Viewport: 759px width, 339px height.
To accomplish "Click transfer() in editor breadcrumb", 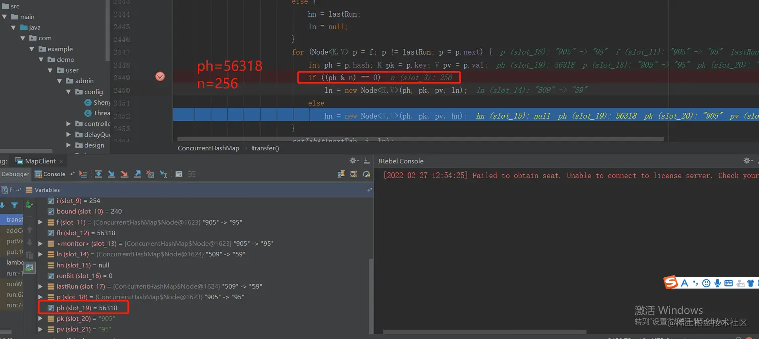I will coord(265,148).
